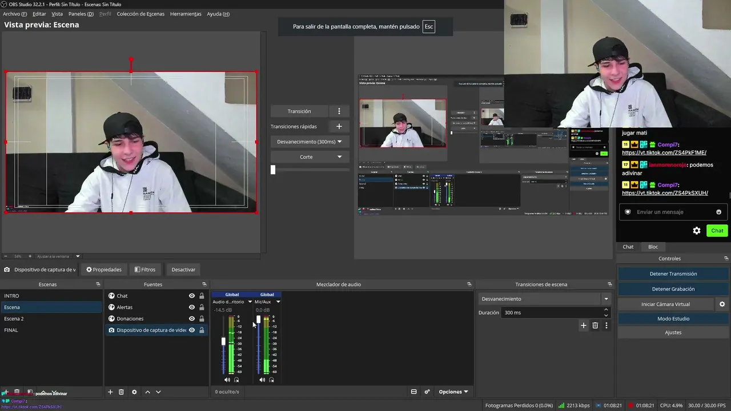The image size is (731, 411).
Task: Click the Mic/Aux volume fader handle
Action: (x=258, y=320)
